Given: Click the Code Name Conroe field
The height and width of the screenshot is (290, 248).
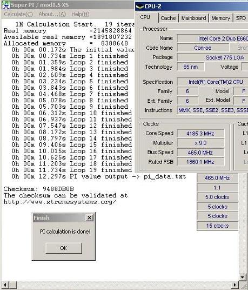Looking at the screenshot, I should (203, 48).
